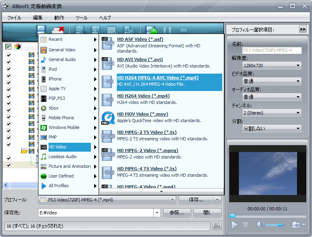The image size is (312, 237).
Task: Click the iPod category icon
Action: click(44, 69)
